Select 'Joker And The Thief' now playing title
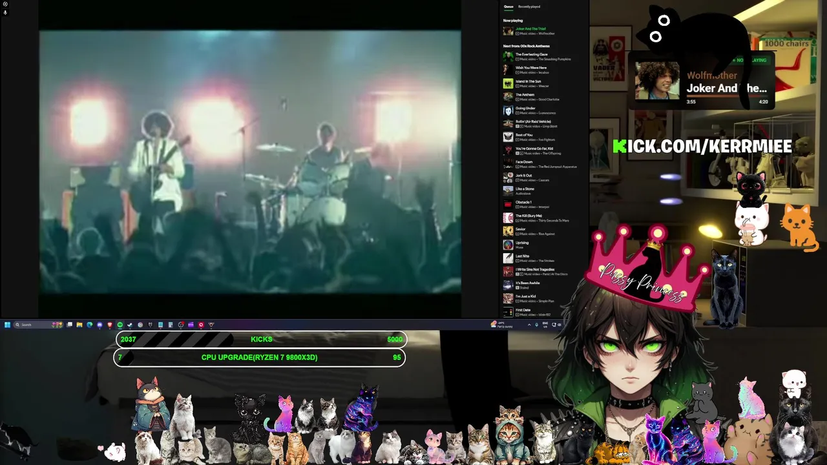 pos(530,28)
